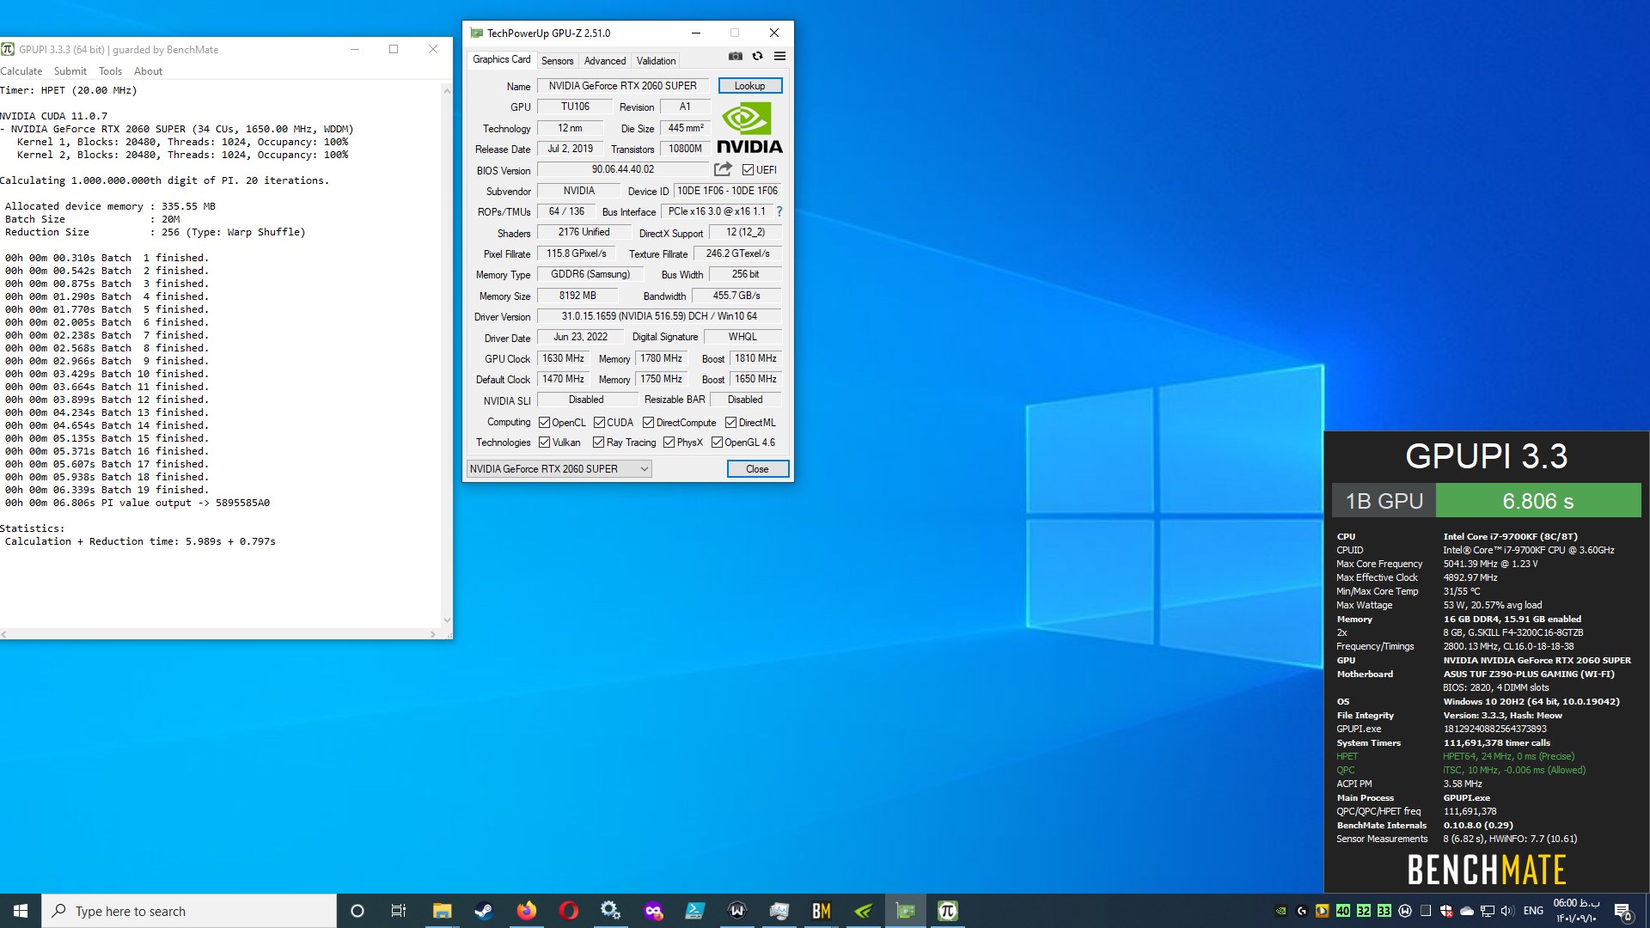Open the network tray icon
The image size is (1650, 928).
pos(1488,911)
